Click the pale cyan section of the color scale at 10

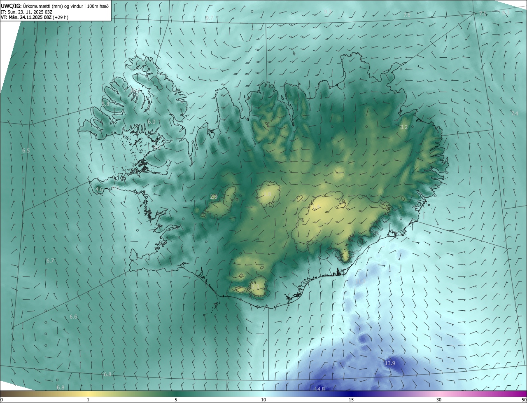263,394
